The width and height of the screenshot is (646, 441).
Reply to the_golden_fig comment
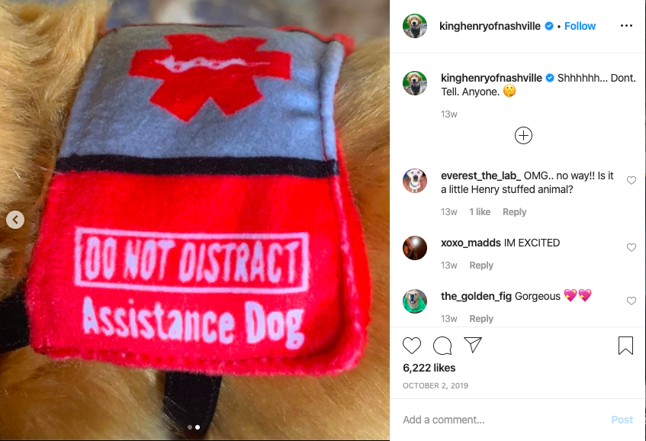click(x=481, y=319)
